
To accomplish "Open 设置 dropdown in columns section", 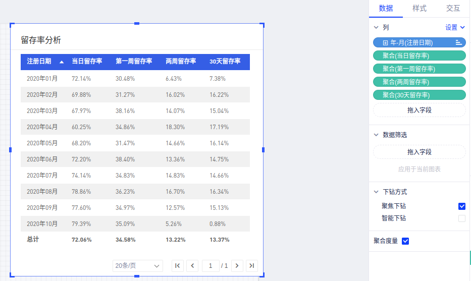I will pos(454,28).
